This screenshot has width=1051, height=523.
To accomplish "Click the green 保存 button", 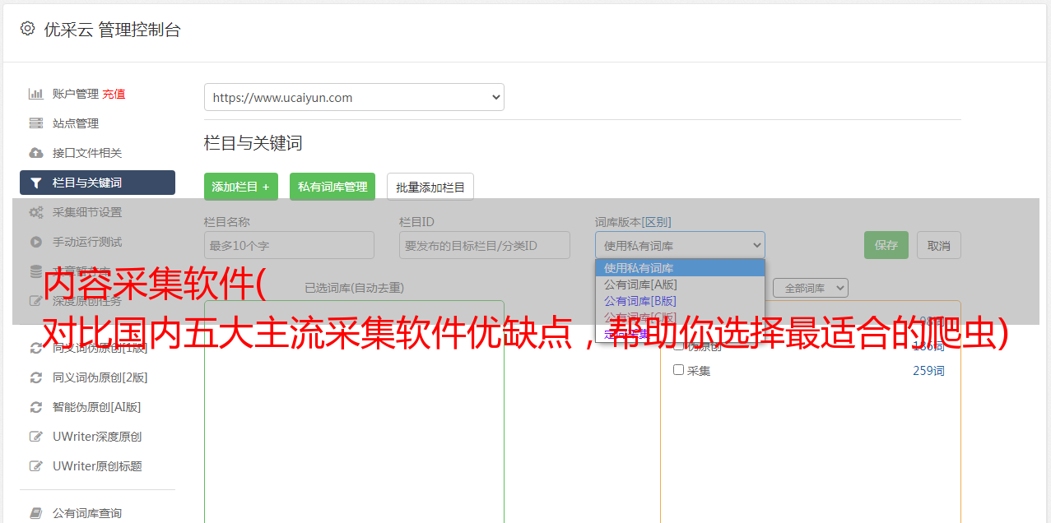I will pyautogui.click(x=886, y=245).
